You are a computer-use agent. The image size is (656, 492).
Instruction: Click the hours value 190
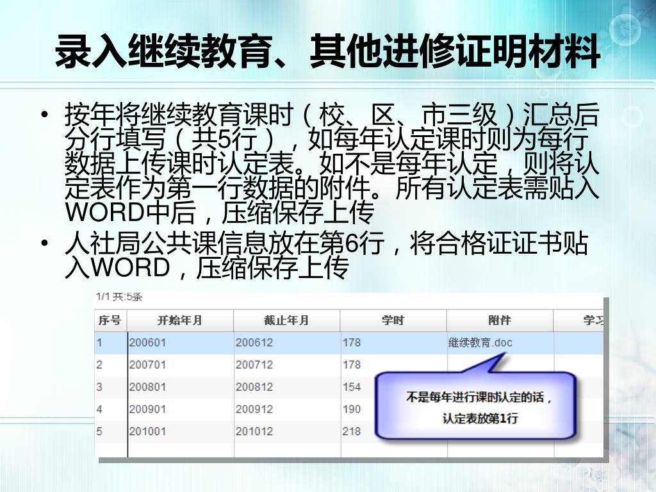point(352,409)
